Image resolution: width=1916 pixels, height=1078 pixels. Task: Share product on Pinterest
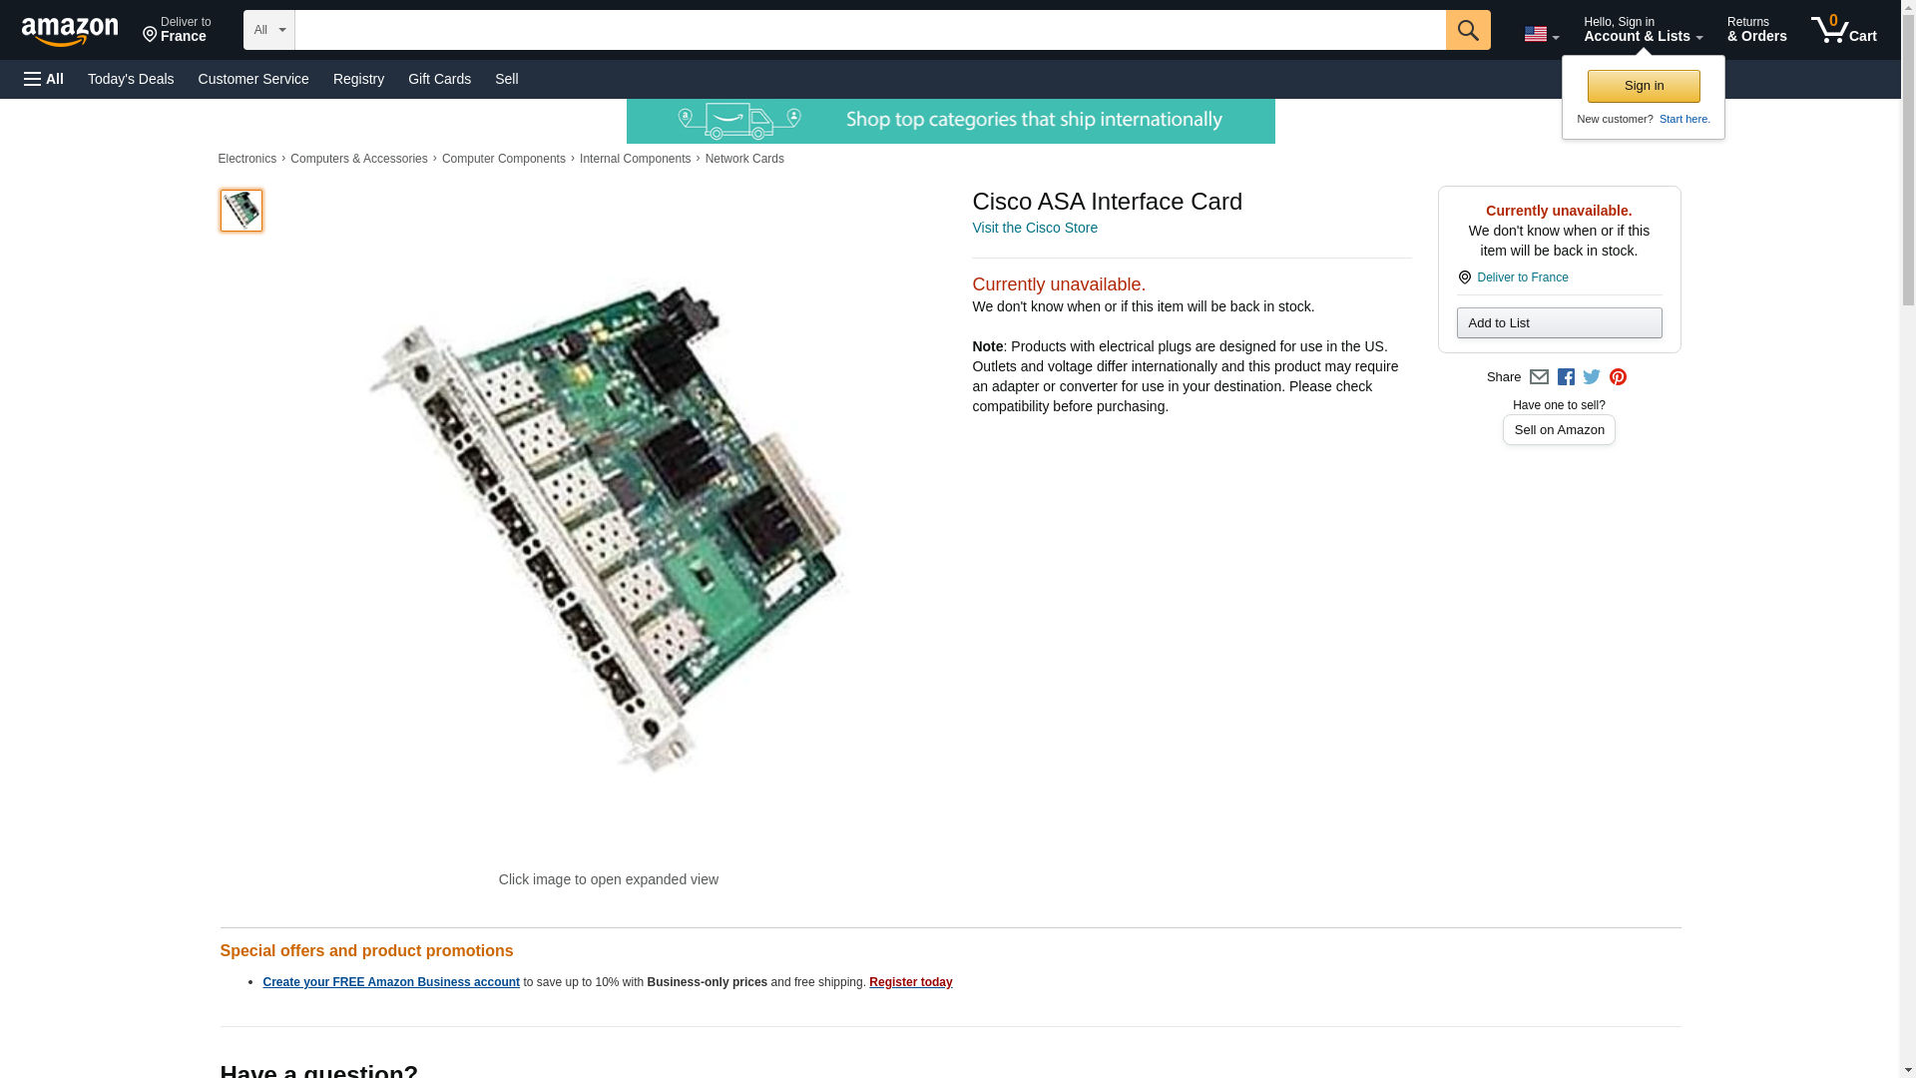click(x=1618, y=377)
